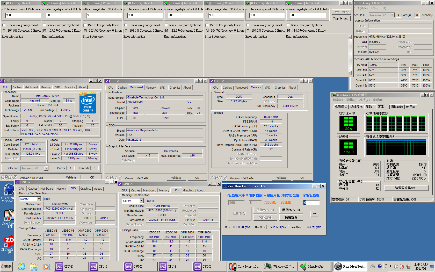Click the arrow → button in Run MemTest Pro
The height and width of the screenshot is (272, 435).
tap(314, 214)
